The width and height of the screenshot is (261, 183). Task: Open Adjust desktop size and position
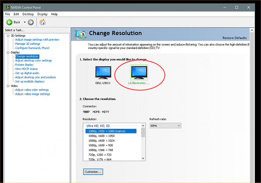click(35, 77)
